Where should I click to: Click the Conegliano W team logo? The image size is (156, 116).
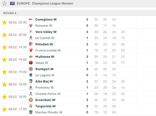click(x=31, y=20)
